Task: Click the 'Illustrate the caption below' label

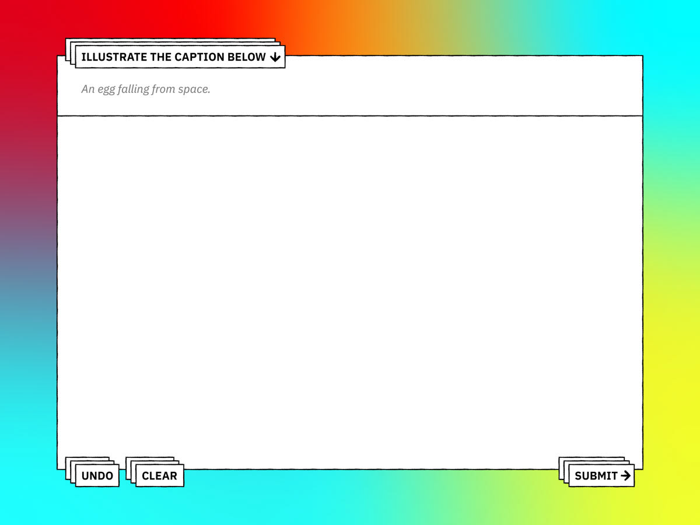Action: click(180, 57)
